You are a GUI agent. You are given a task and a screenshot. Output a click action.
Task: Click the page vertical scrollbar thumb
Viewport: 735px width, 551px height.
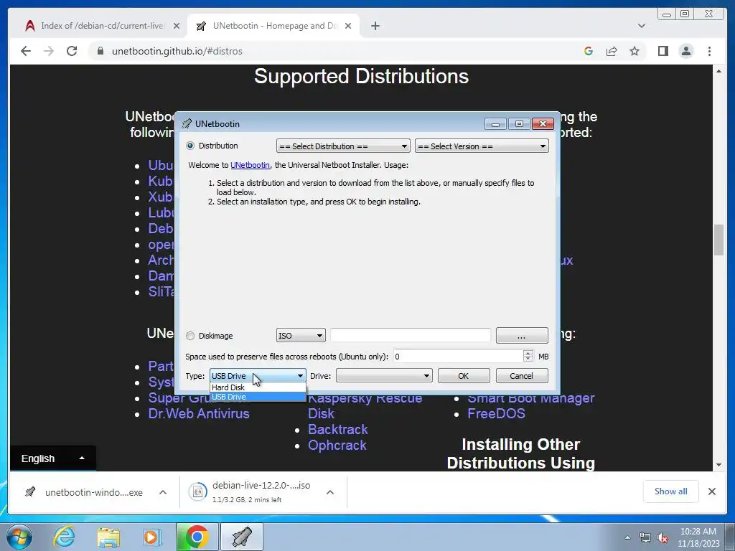tap(718, 240)
